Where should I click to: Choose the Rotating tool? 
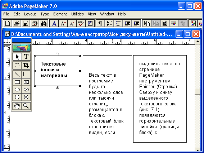pos(17,66)
